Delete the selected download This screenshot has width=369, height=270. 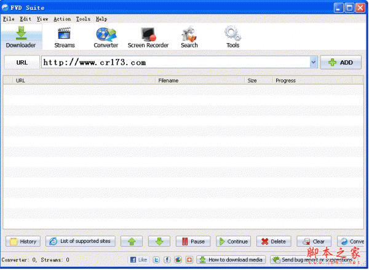[x=274, y=241]
